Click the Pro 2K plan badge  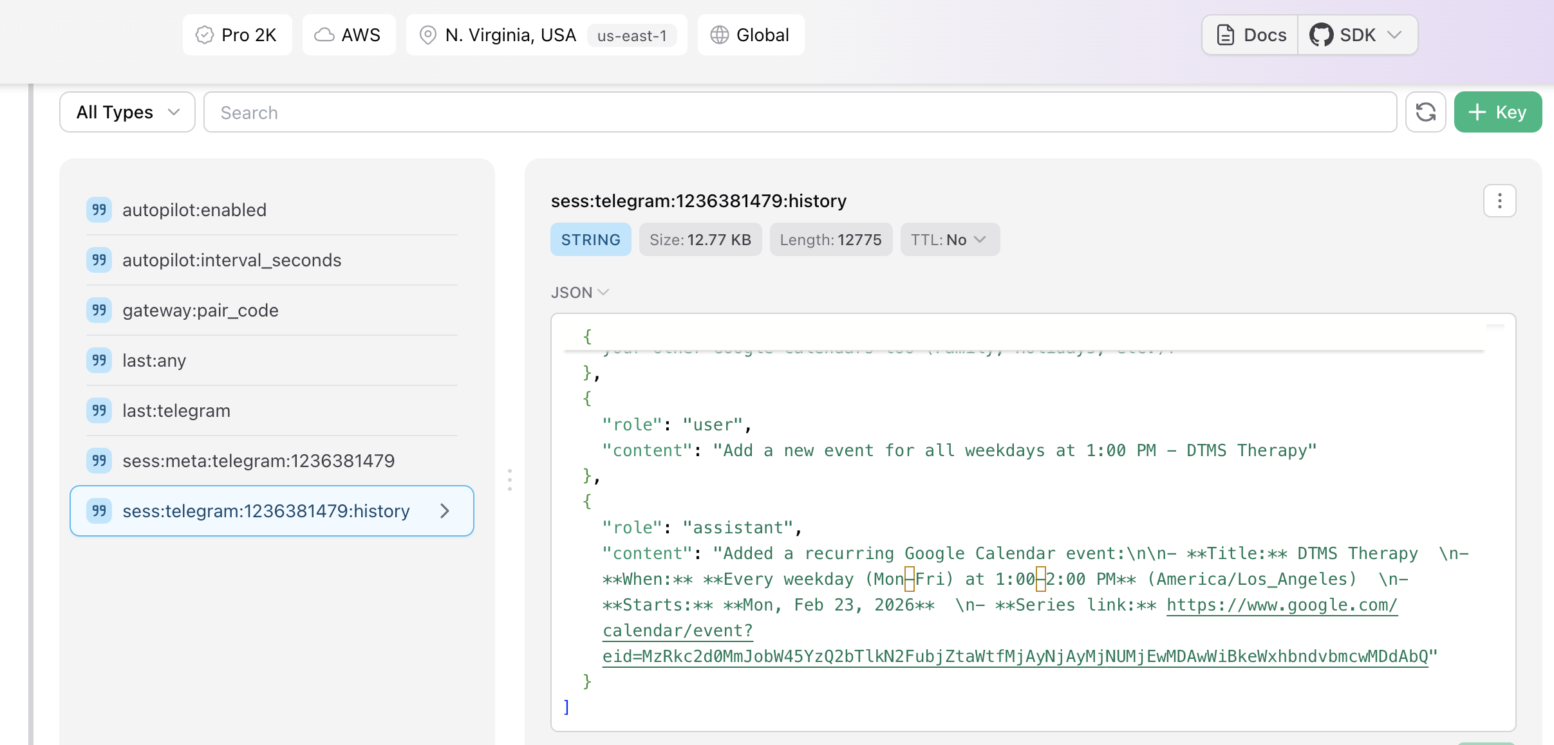pyautogui.click(x=237, y=35)
